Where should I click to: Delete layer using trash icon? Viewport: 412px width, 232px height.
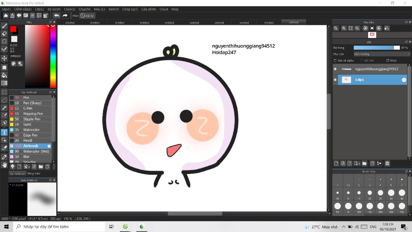pos(387,164)
